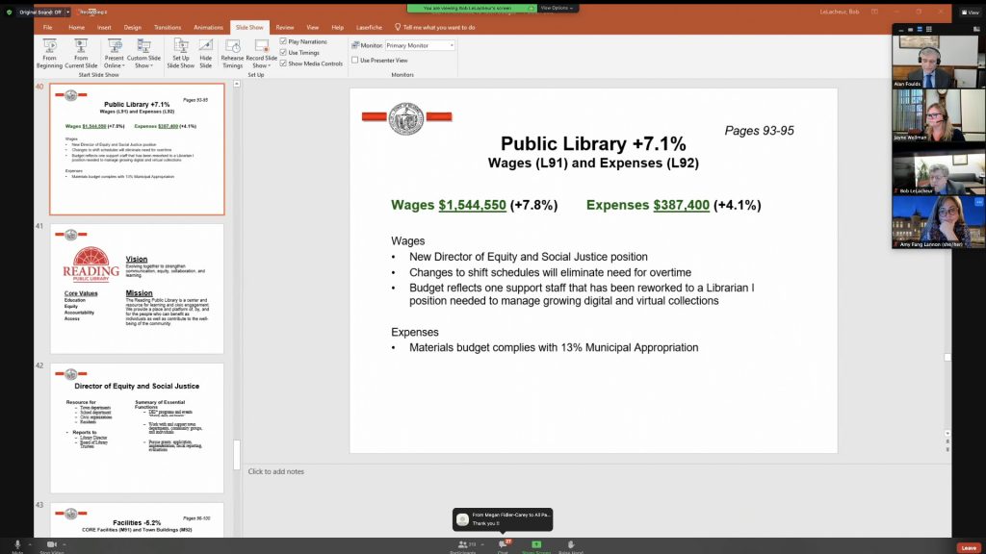Image resolution: width=986 pixels, height=554 pixels.
Task: Select slide 41 Reading Public Library thumbnail
Action: coord(137,289)
